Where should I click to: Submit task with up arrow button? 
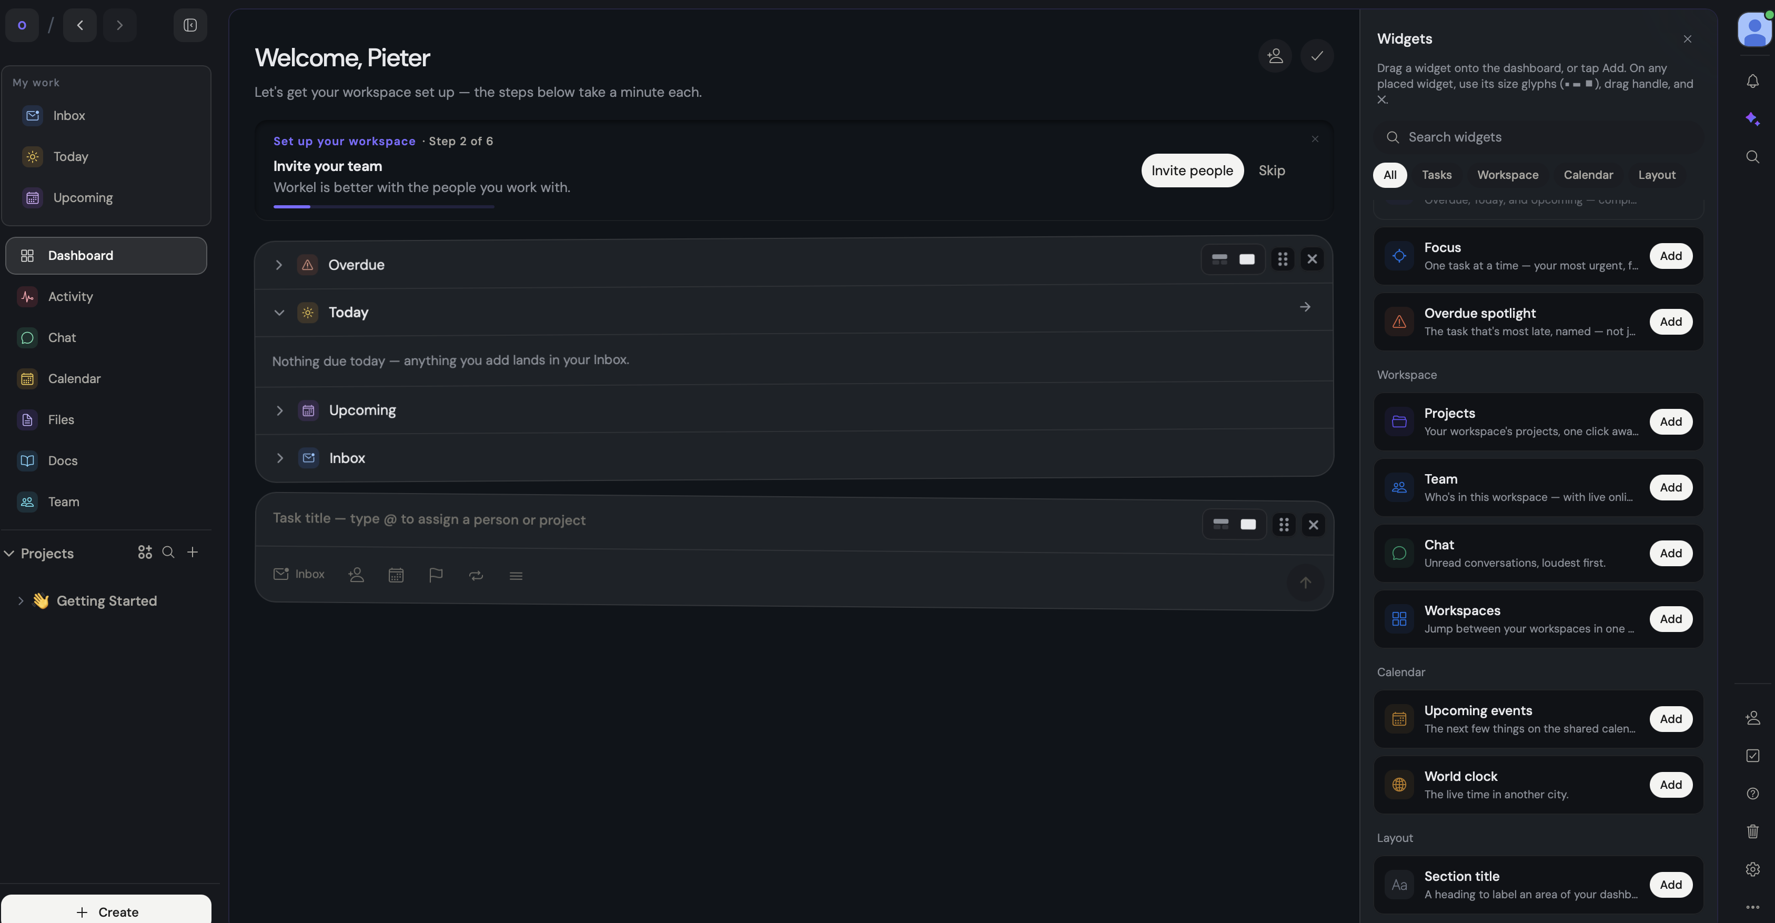coord(1305,583)
